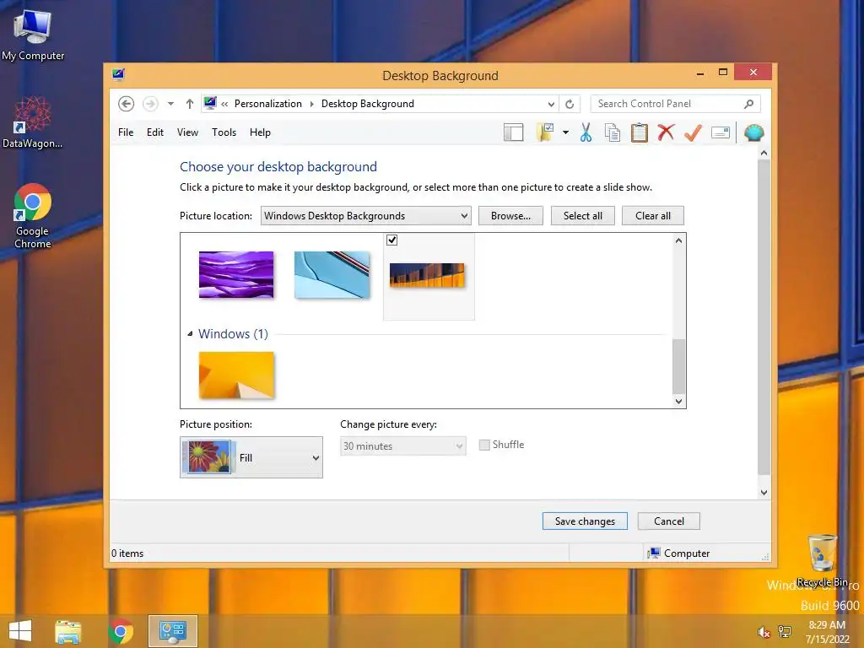Click Personalization in the breadcrumb
This screenshot has height=648, width=864.
(x=267, y=104)
